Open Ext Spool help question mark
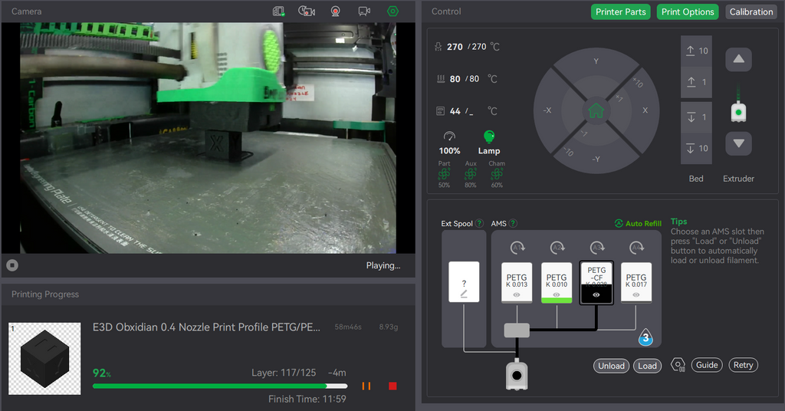Screen dimensions: 785x411 tap(479, 223)
